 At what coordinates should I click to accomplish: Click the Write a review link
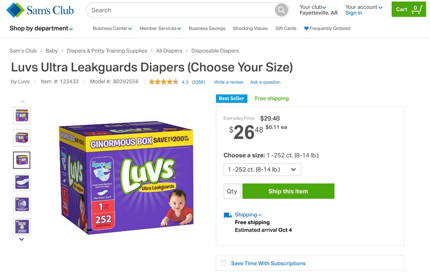pos(228,82)
